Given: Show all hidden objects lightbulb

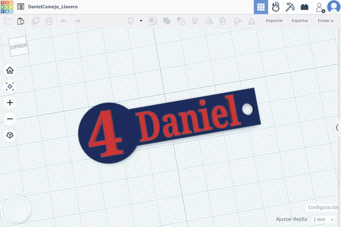Looking at the screenshot, I should pyautogui.click(x=130, y=21).
